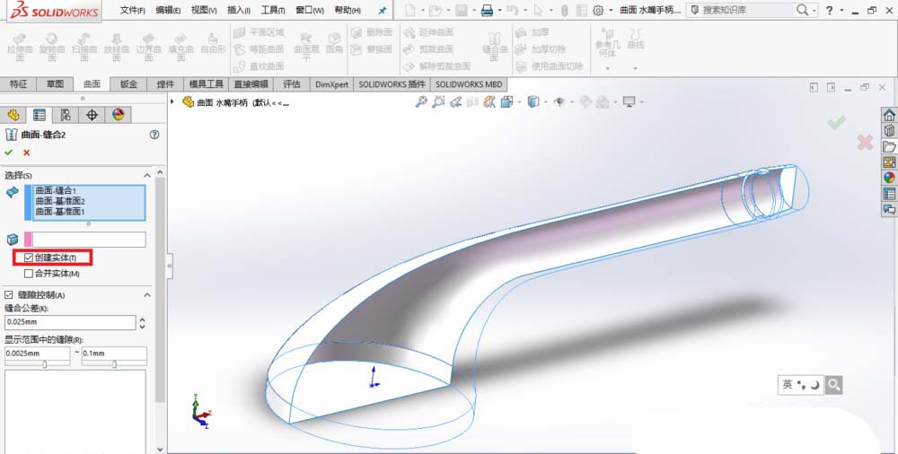Screen dimensions: 898x454
Task: Open the 编辑 menu
Action: pos(168,10)
